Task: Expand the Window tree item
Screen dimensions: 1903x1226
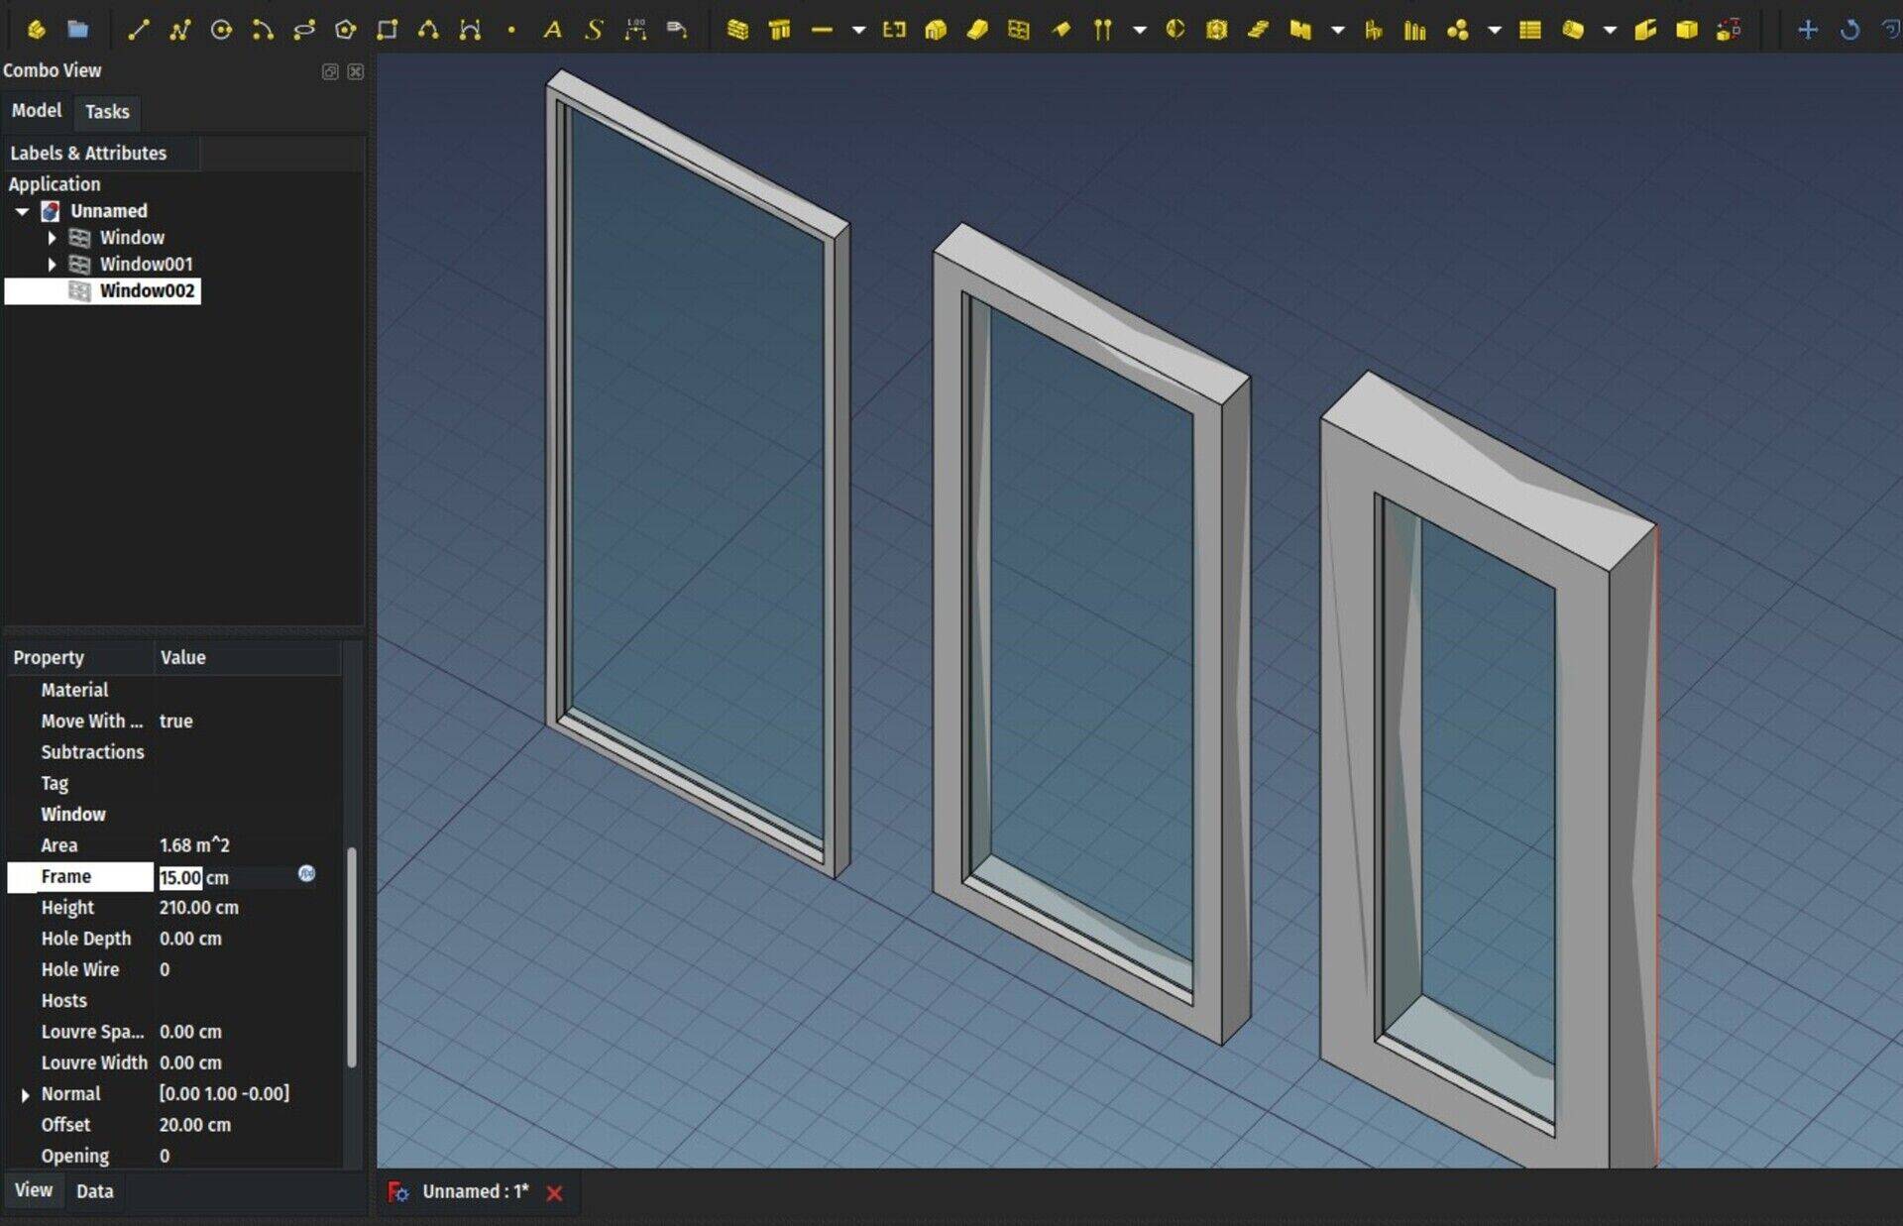Action: click(52, 238)
